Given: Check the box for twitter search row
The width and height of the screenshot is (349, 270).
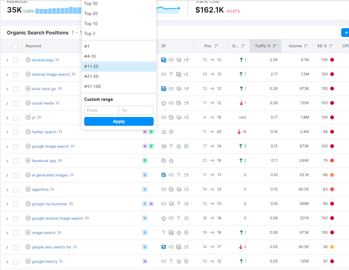Looking at the screenshot, I should point(16,132).
